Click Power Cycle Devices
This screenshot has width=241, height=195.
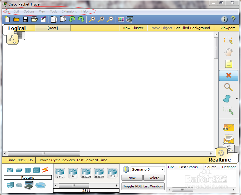[57, 160]
